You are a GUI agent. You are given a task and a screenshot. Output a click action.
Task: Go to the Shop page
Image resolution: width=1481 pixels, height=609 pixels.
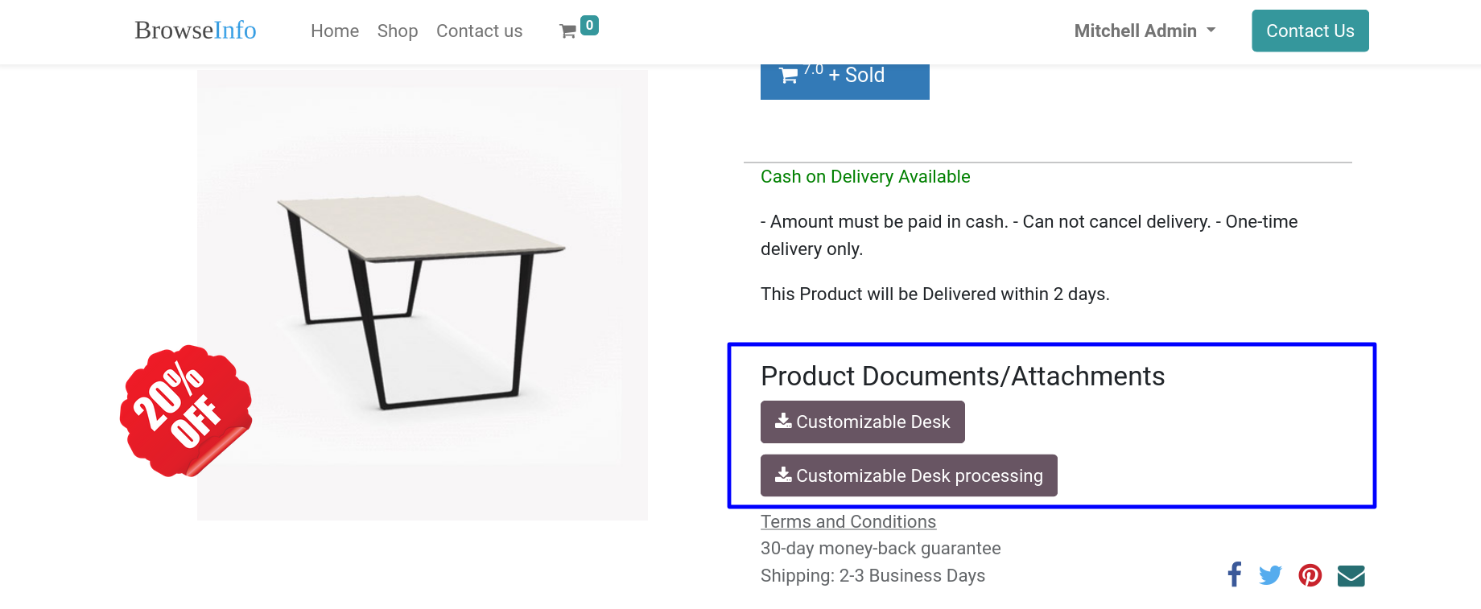[398, 31]
